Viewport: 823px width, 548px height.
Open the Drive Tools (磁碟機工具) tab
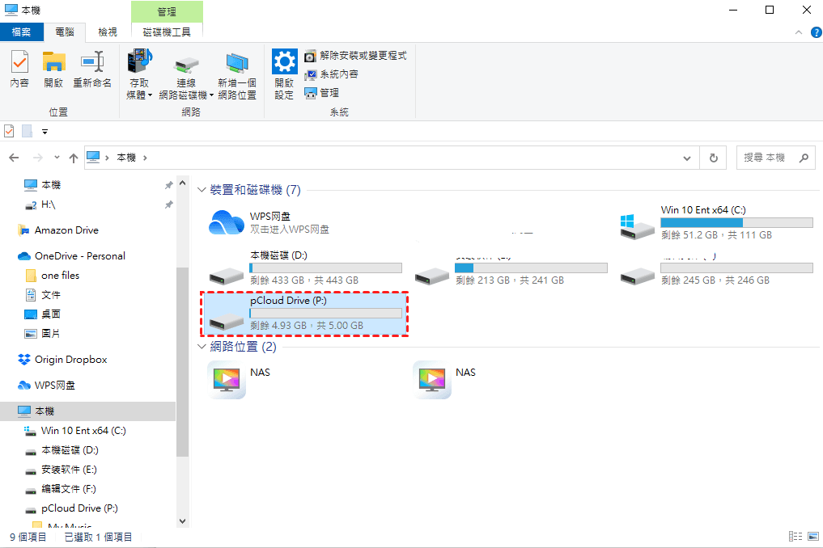coord(167,32)
